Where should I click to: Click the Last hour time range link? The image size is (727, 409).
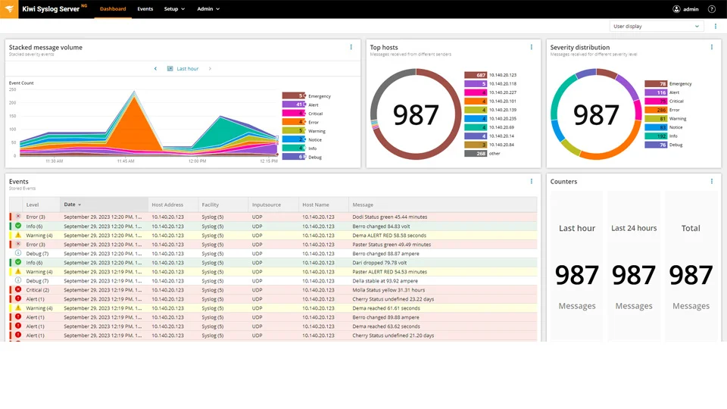click(187, 69)
